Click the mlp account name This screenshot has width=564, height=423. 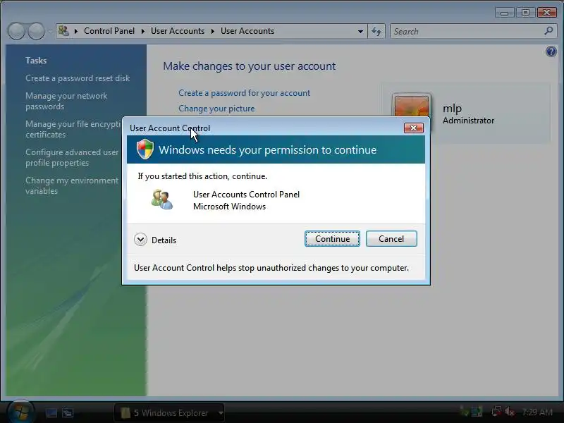452,108
